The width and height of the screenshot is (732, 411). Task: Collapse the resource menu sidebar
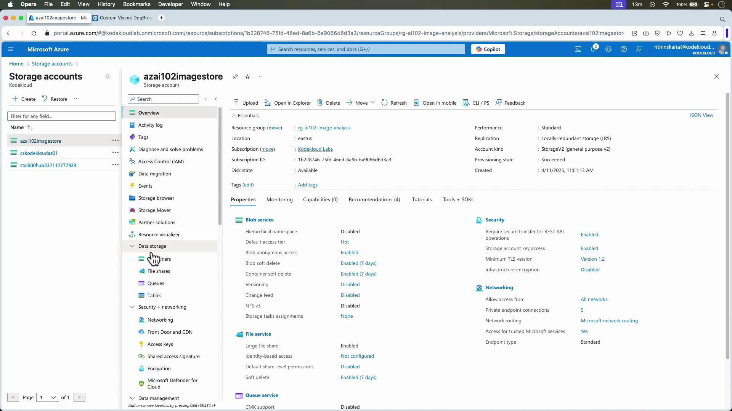[216, 99]
